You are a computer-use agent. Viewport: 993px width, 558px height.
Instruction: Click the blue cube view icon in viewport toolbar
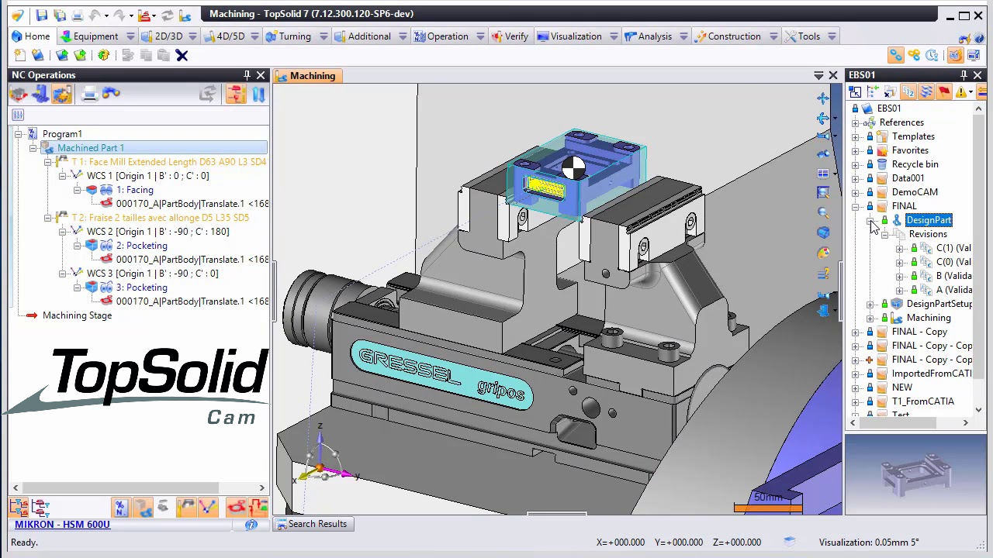pyautogui.click(x=823, y=232)
